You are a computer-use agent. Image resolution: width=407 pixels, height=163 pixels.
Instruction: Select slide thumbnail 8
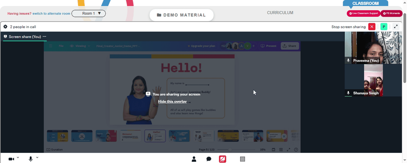click(x=228, y=136)
